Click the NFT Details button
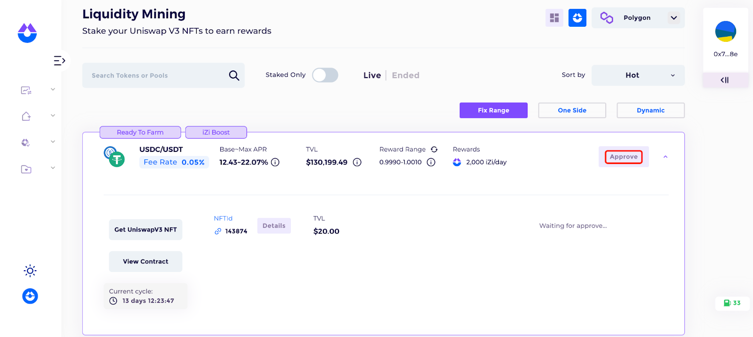 (274, 226)
